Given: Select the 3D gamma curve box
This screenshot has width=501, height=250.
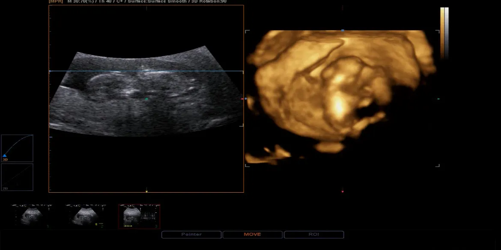Looking at the screenshot, I should [17, 148].
